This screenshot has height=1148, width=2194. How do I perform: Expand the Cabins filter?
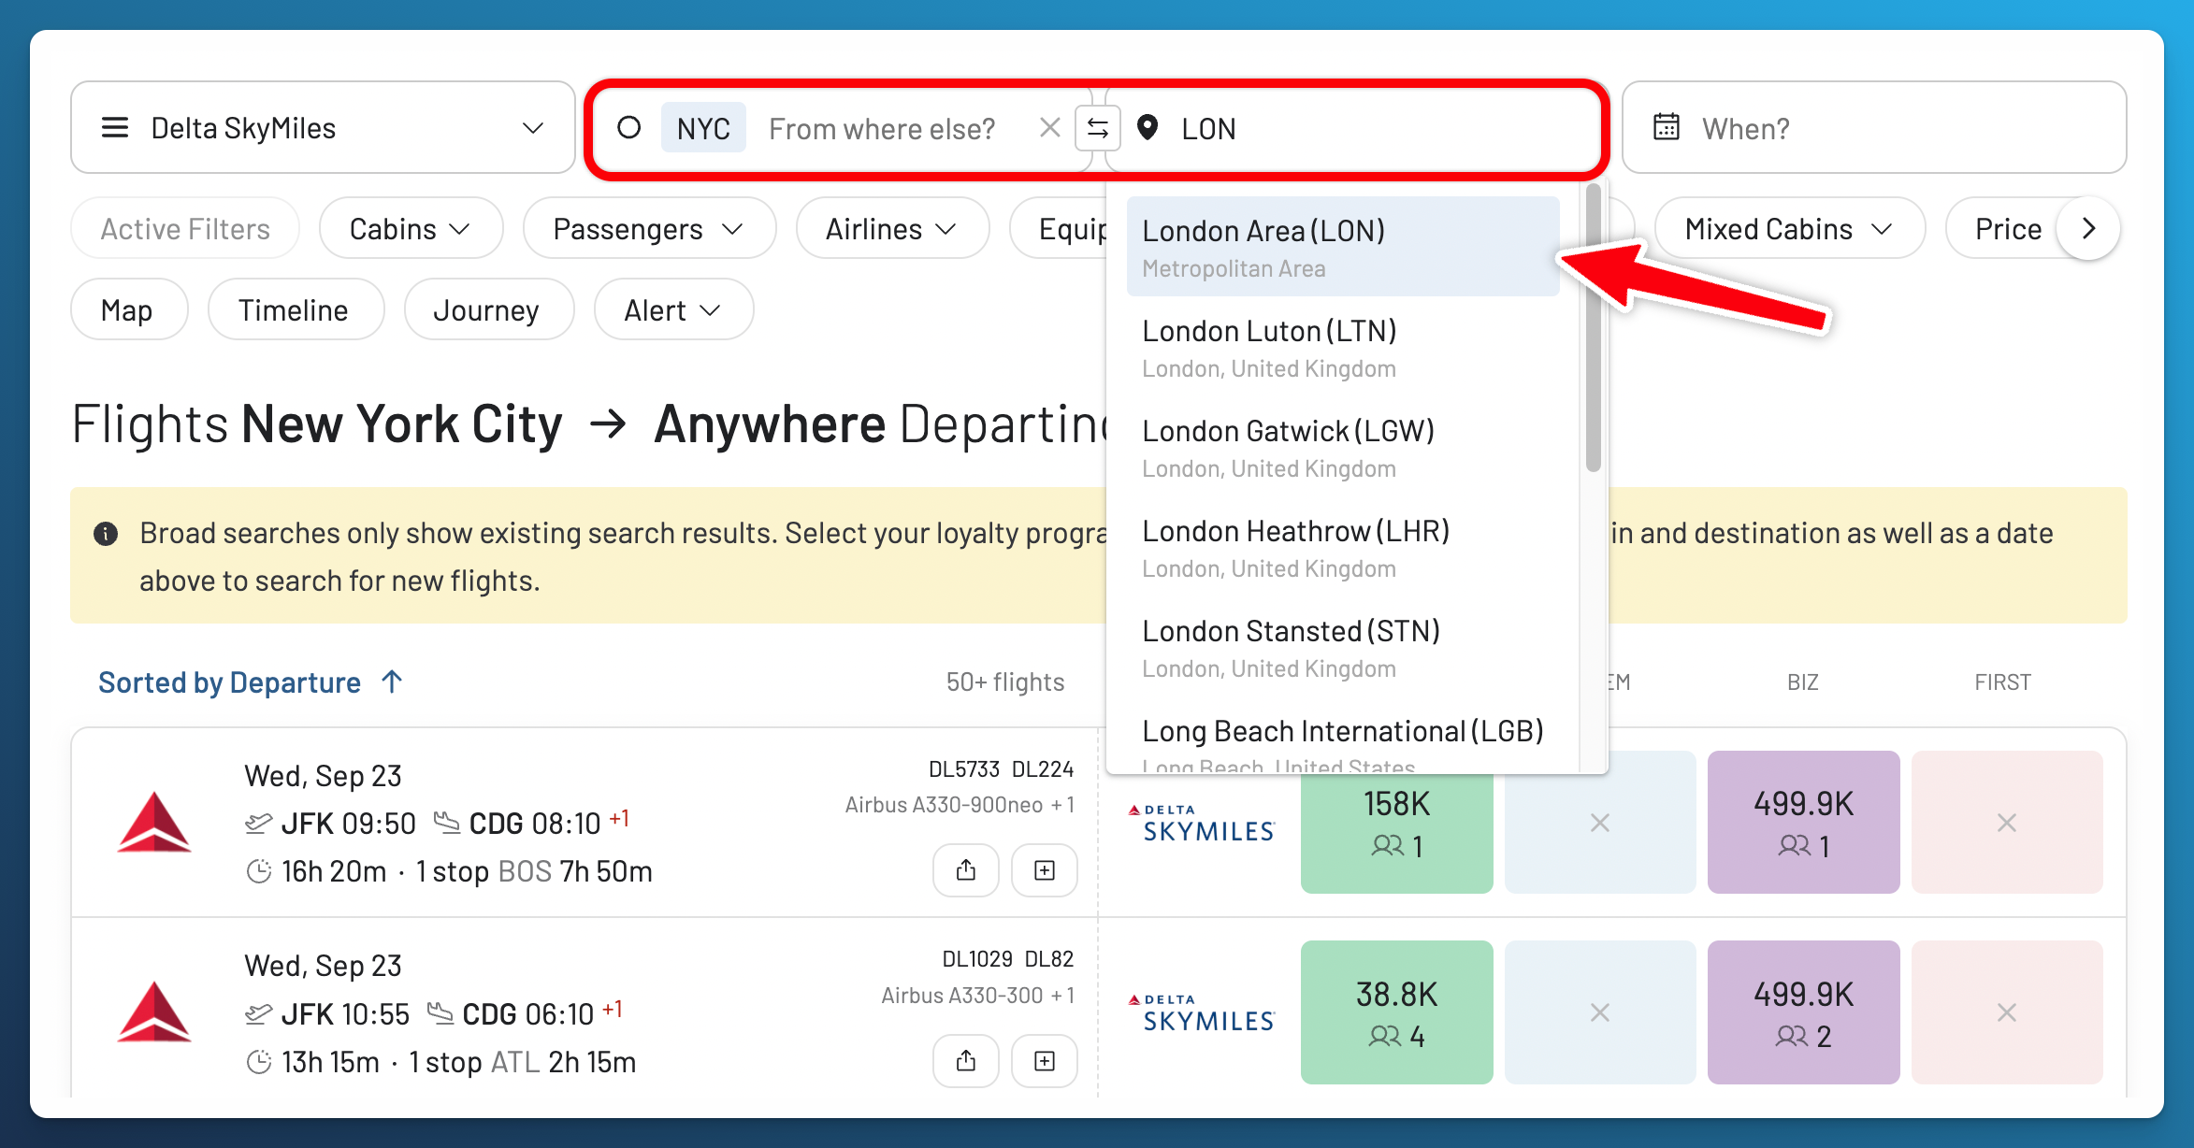point(411,228)
